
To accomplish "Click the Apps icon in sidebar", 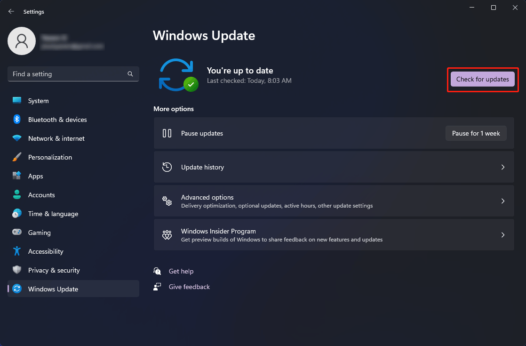I will click(17, 176).
